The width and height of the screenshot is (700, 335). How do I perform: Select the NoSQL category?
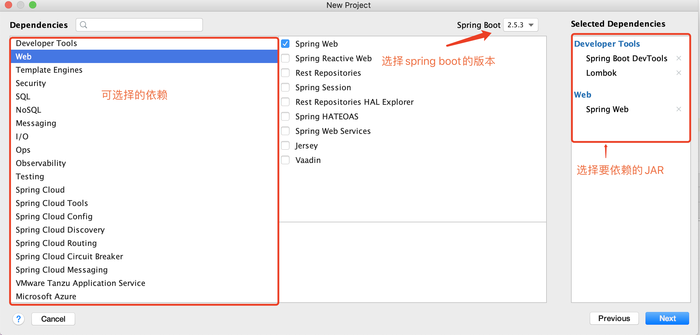pyautogui.click(x=144, y=110)
